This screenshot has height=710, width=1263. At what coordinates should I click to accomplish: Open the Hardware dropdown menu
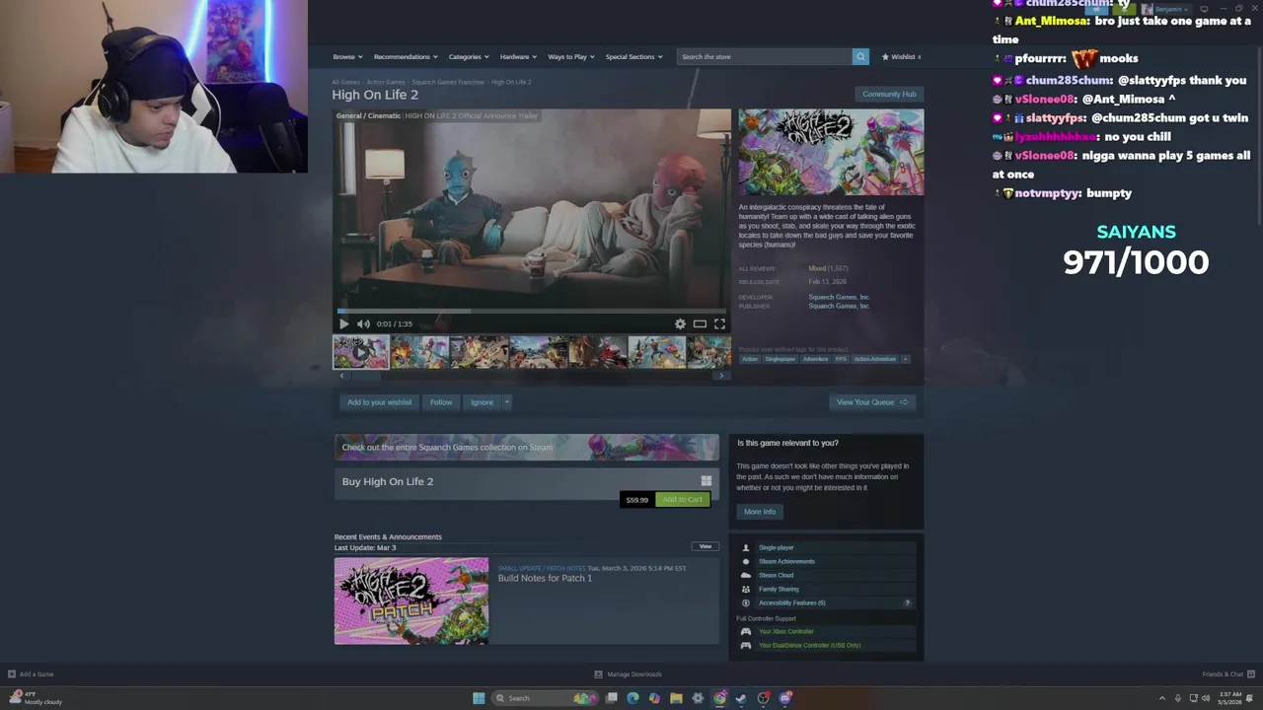coord(518,56)
